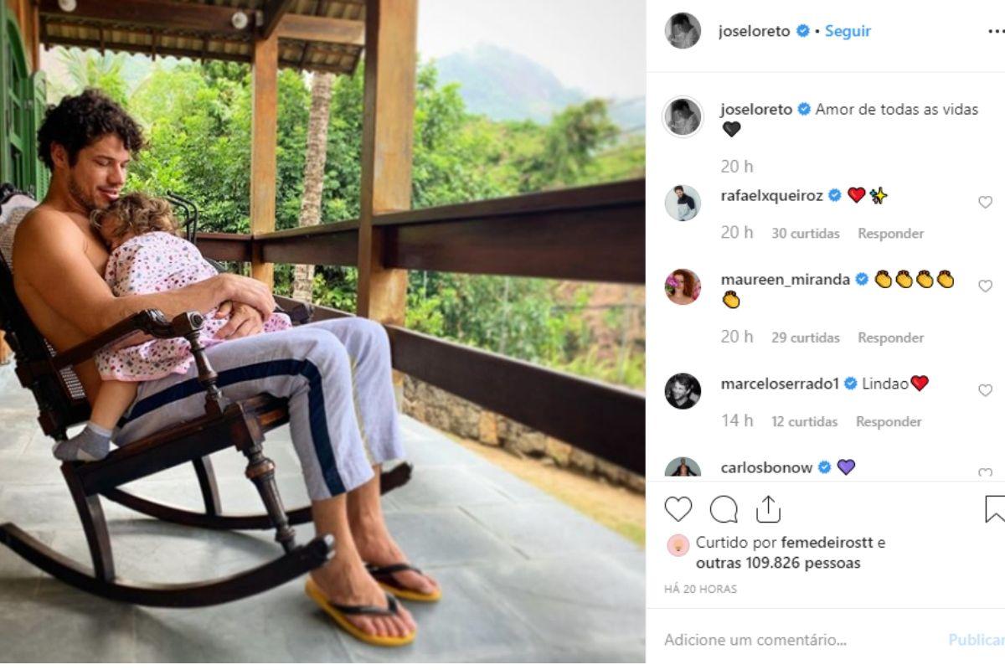View who liked: outras 109.826 pessoas
Image resolution: width=1005 pixels, height=670 pixels.
(778, 564)
